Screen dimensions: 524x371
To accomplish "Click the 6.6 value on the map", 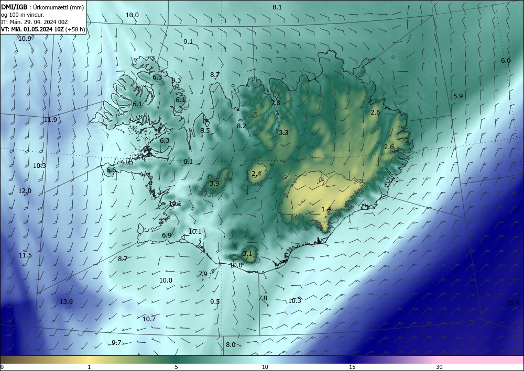I will [x=111, y=170].
